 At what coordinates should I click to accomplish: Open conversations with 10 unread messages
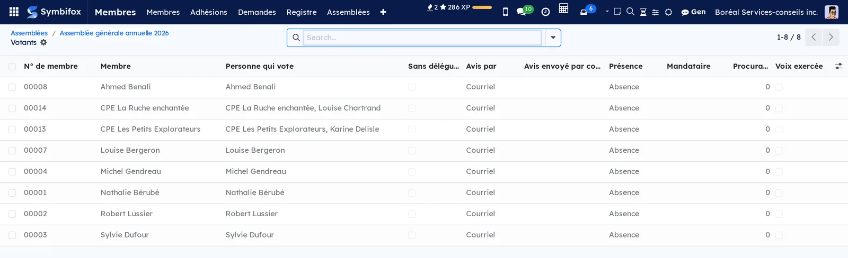(x=525, y=11)
